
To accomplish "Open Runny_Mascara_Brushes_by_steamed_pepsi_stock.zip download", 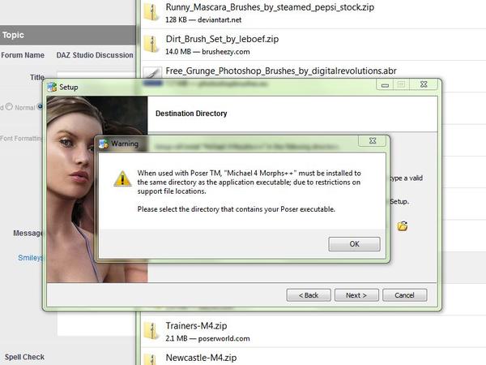I will tap(270, 7).
